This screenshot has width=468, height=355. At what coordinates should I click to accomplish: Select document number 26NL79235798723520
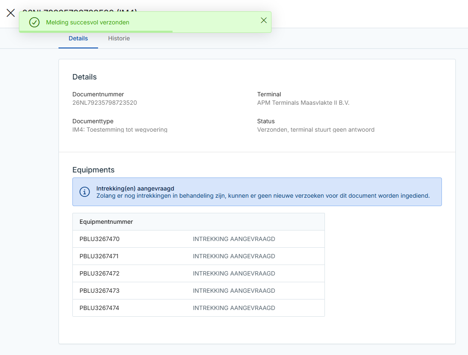[104, 103]
